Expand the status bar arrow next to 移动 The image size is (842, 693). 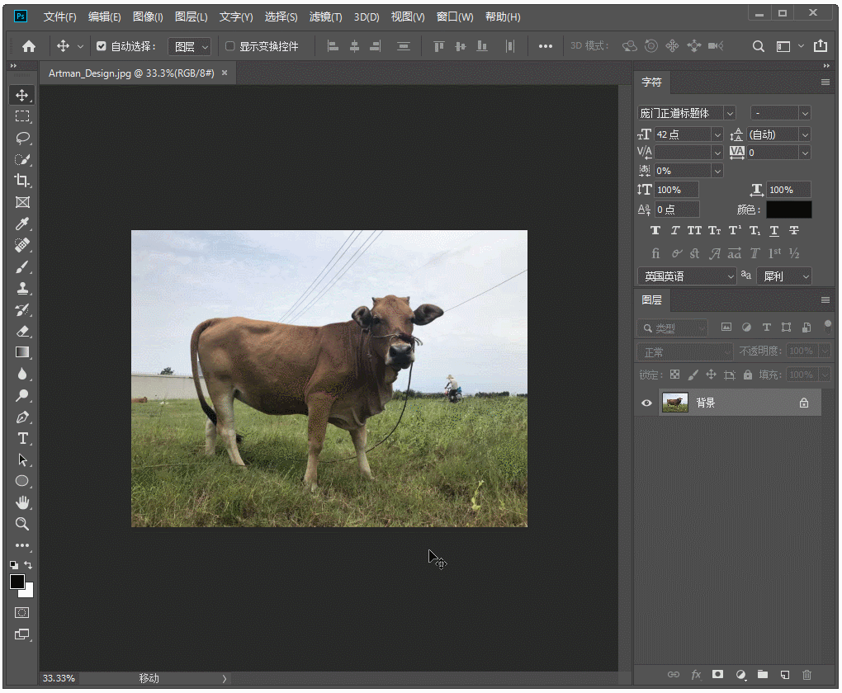[225, 679]
